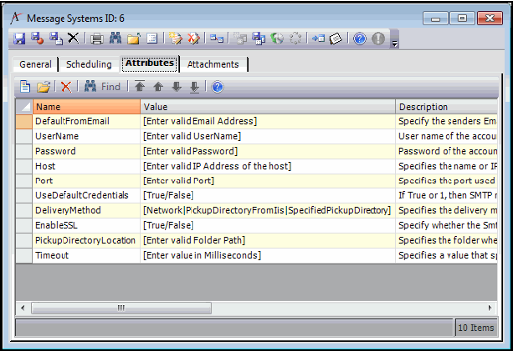Switch to the Scheduling tab
The image size is (513, 361).
pyautogui.click(x=89, y=64)
